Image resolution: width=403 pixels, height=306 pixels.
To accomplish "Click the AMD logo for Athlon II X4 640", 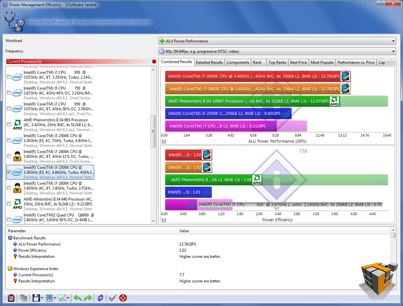I will (17, 204).
